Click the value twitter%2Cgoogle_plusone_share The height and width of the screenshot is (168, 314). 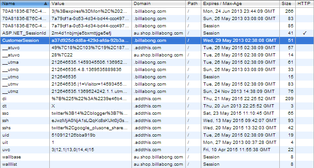89,128
